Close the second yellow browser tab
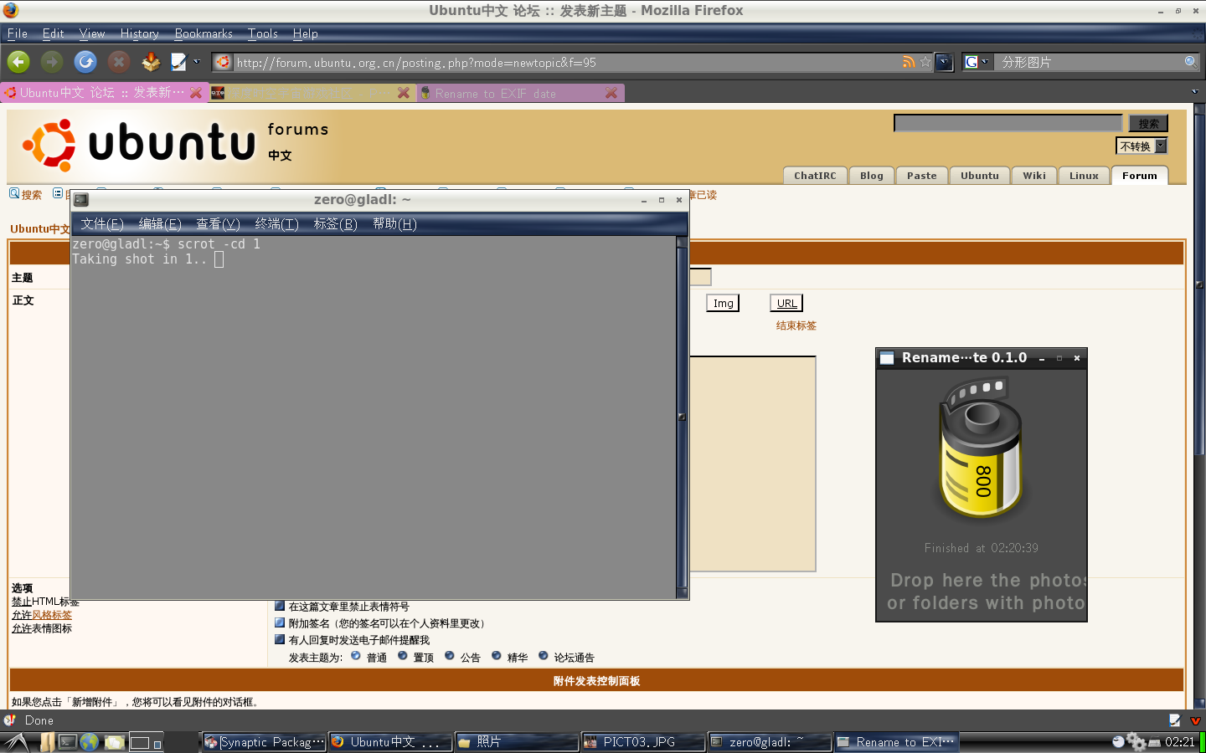The width and height of the screenshot is (1206, 753). tap(404, 93)
